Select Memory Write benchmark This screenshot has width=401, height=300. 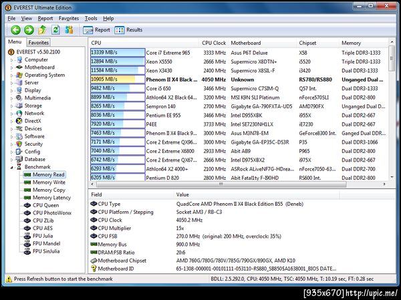tap(49, 182)
